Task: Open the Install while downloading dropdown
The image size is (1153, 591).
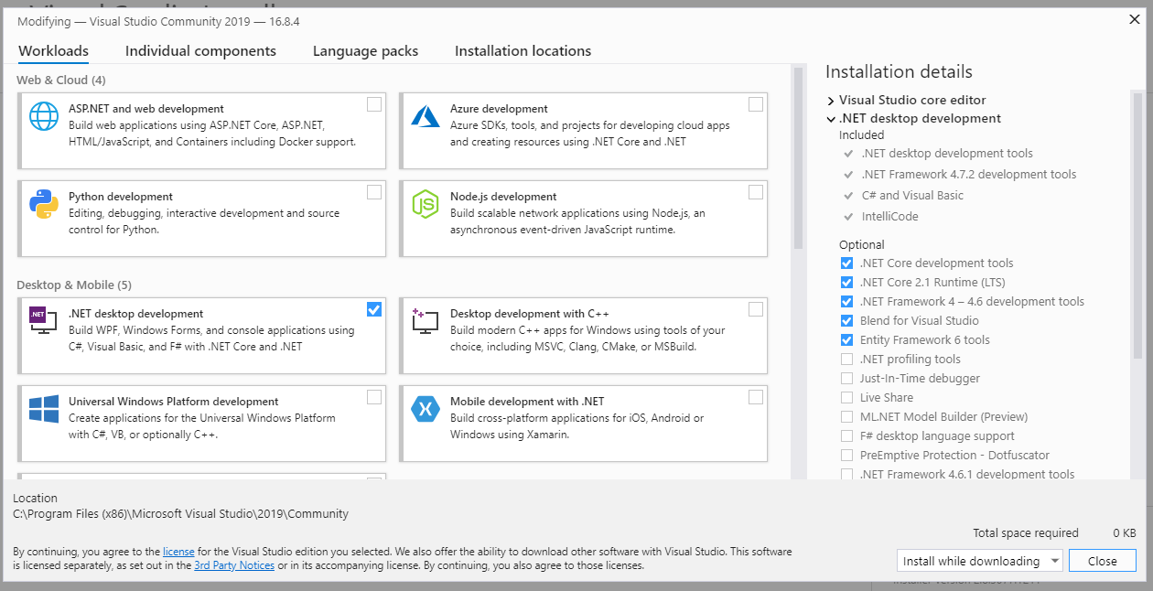Action: tap(979, 561)
